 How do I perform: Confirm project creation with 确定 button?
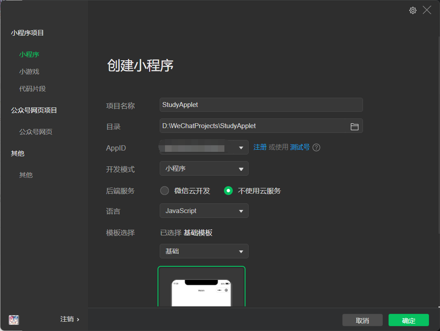point(408,320)
